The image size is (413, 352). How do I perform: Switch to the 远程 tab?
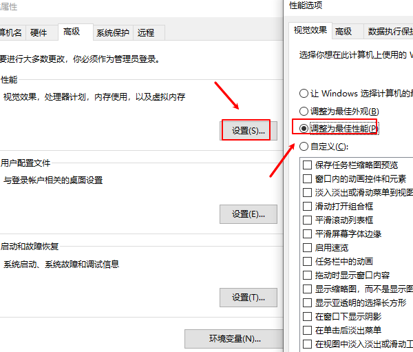tap(149, 32)
